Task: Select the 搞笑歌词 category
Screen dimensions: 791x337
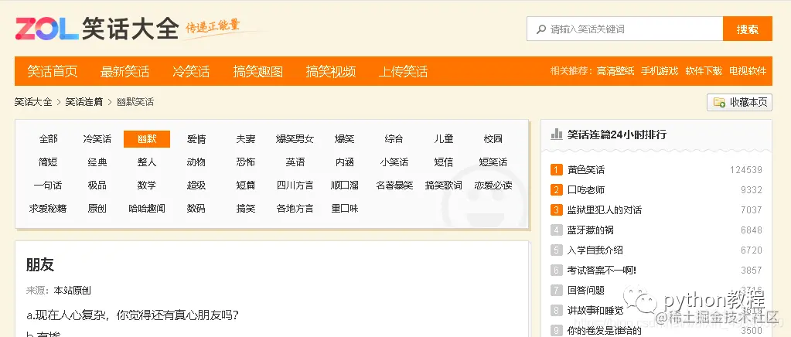Action: pos(444,186)
